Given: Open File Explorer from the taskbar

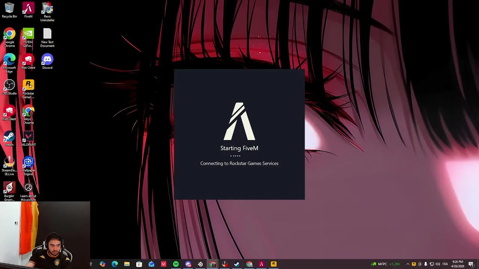Looking at the screenshot, I should point(127,264).
